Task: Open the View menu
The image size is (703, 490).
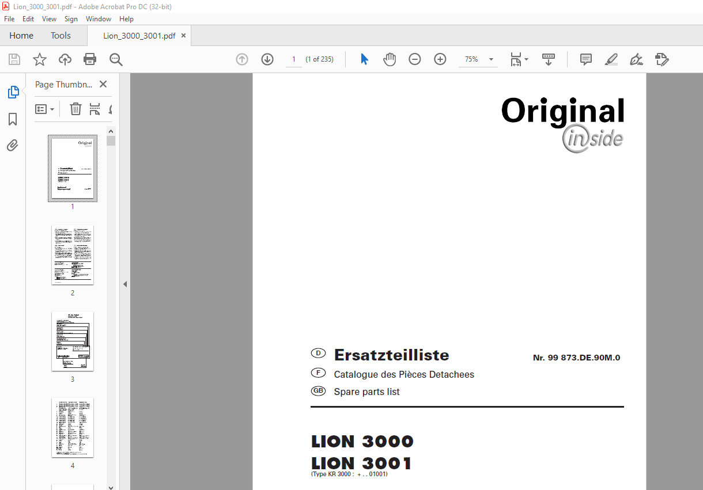Action: [x=49, y=19]
